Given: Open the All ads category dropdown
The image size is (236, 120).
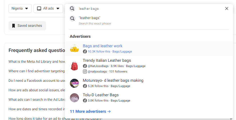Looking at the screenshot, I should pos(48,8).
